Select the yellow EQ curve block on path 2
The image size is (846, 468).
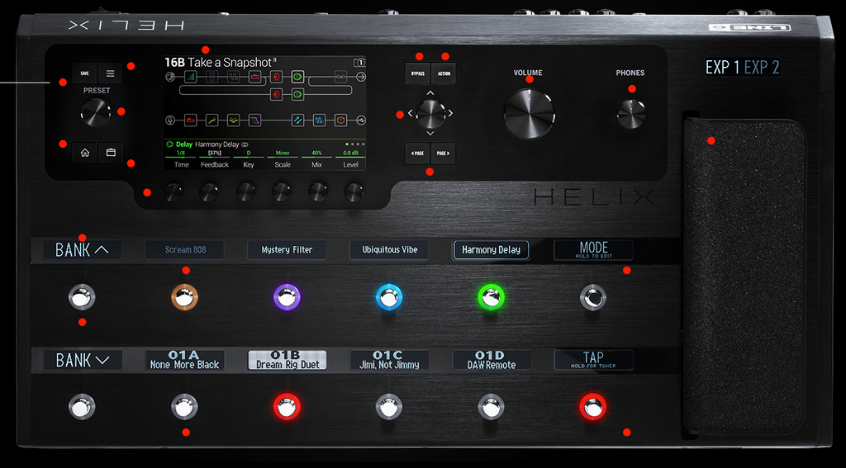pyautogui.click(x=233, y=120)
